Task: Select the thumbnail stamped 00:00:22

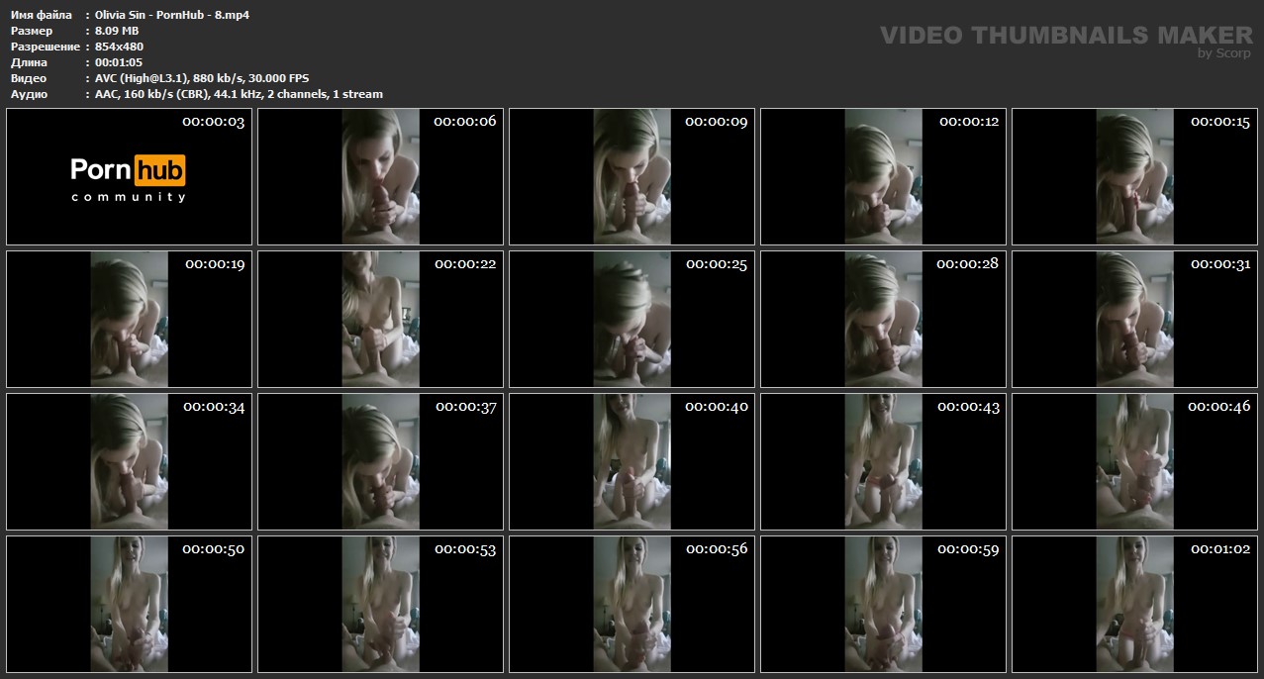Action: 380,319
